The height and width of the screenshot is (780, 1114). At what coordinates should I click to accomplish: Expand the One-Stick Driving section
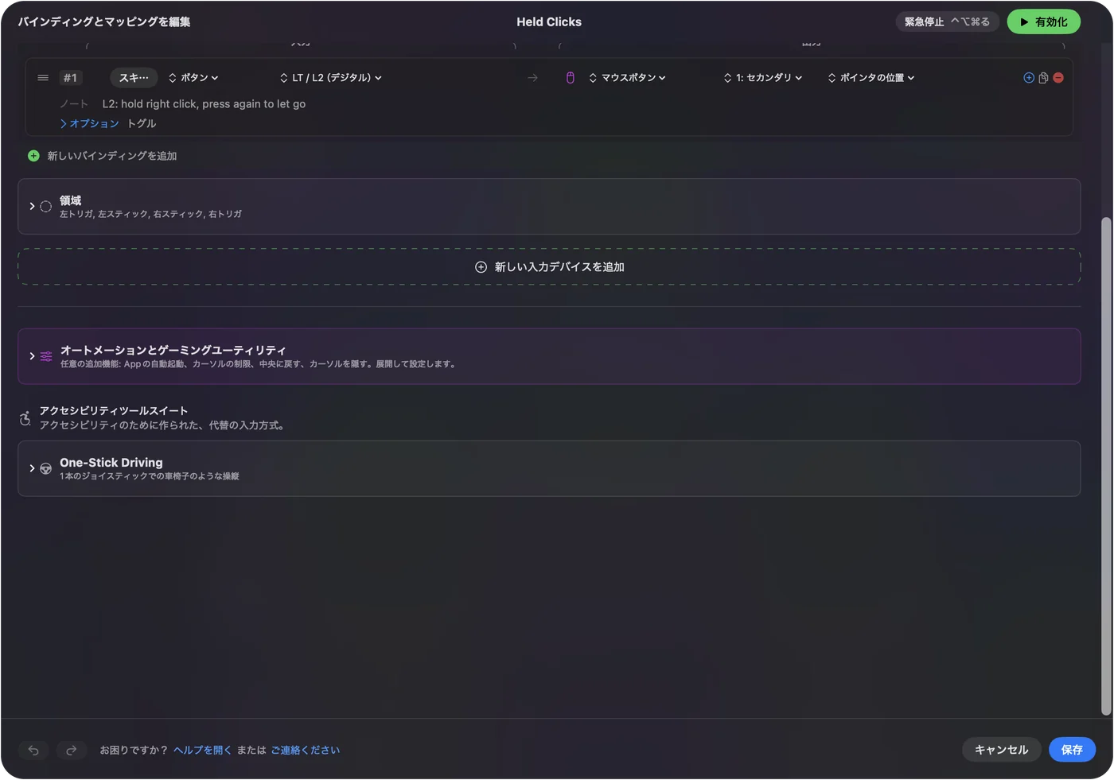click(32, 468)
